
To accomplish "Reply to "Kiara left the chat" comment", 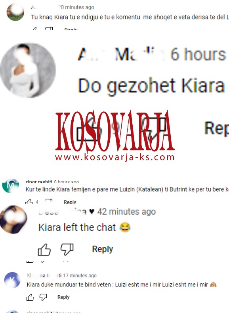I will click(103, 249).
